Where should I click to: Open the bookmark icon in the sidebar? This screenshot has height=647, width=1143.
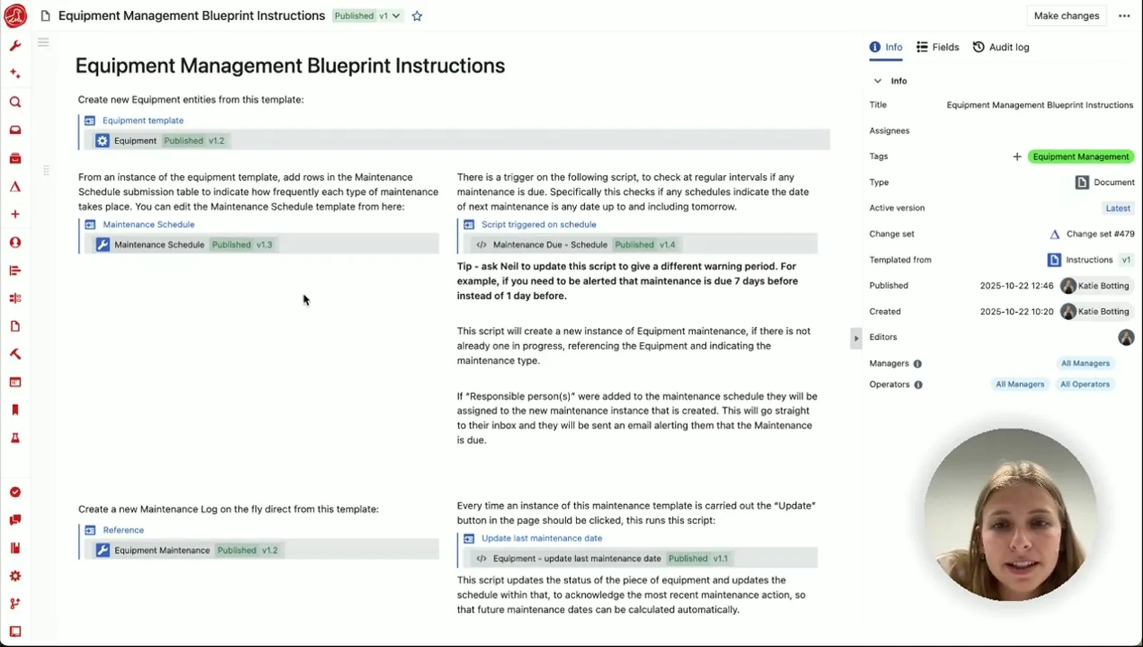pos(15,410)
